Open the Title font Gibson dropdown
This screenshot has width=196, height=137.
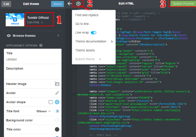pyautogui.click(x=43, y=111)
